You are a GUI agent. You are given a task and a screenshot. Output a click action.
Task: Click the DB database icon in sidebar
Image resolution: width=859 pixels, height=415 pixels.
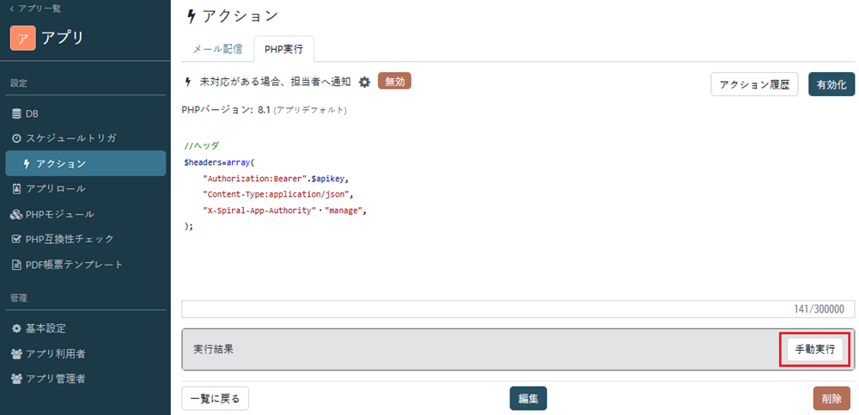(16, 113)
